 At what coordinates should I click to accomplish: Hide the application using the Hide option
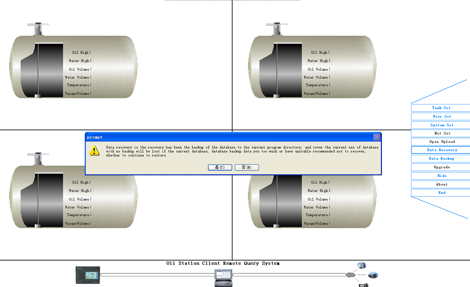(x=442, y=176)
